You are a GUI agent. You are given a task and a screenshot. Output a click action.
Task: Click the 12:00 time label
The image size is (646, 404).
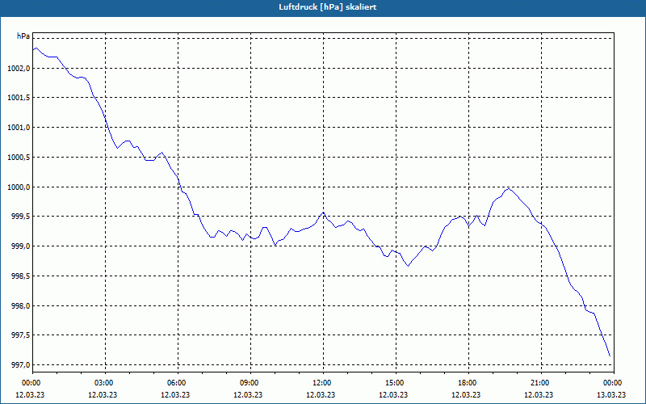point(323,383)
